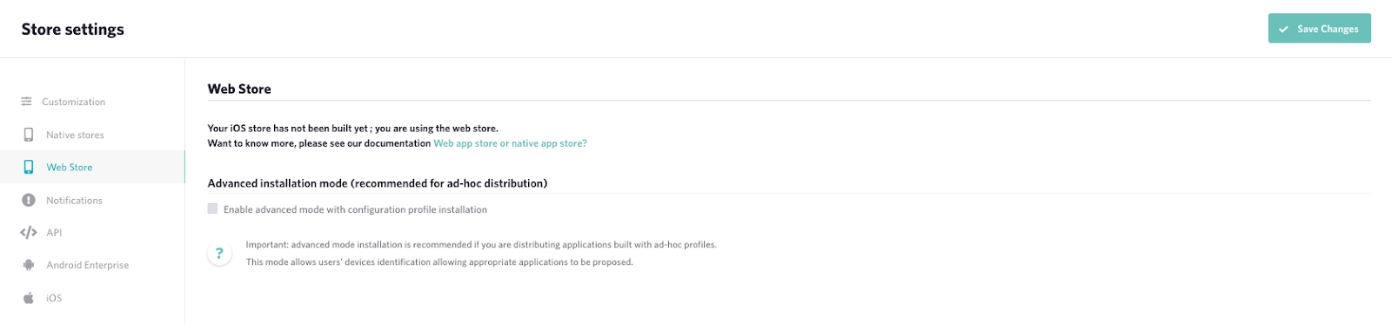Click the Native stores phone icon
This screenshot has height=324, width=1392.
[x=29, y=135]
